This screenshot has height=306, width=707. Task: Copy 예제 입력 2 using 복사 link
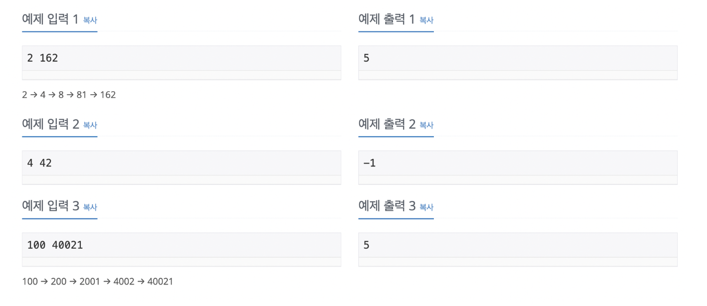point(90,125)
